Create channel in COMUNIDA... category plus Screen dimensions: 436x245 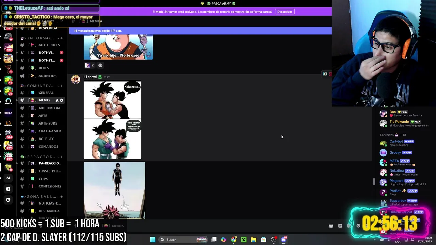coord(62,86)
